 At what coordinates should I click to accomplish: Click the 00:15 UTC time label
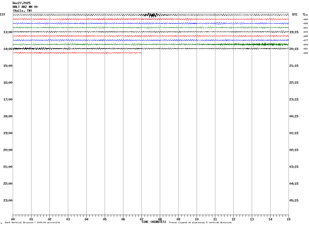click(294, 116)
